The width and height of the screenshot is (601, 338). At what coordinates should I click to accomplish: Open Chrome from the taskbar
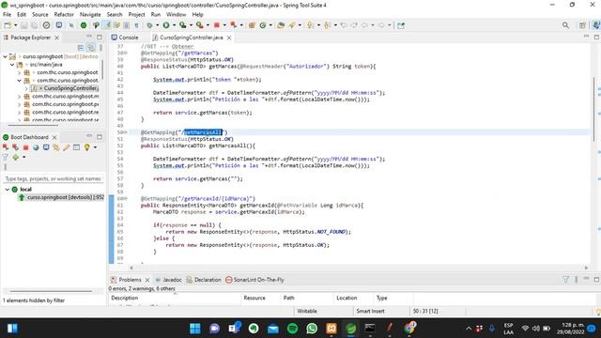[409, 329]
